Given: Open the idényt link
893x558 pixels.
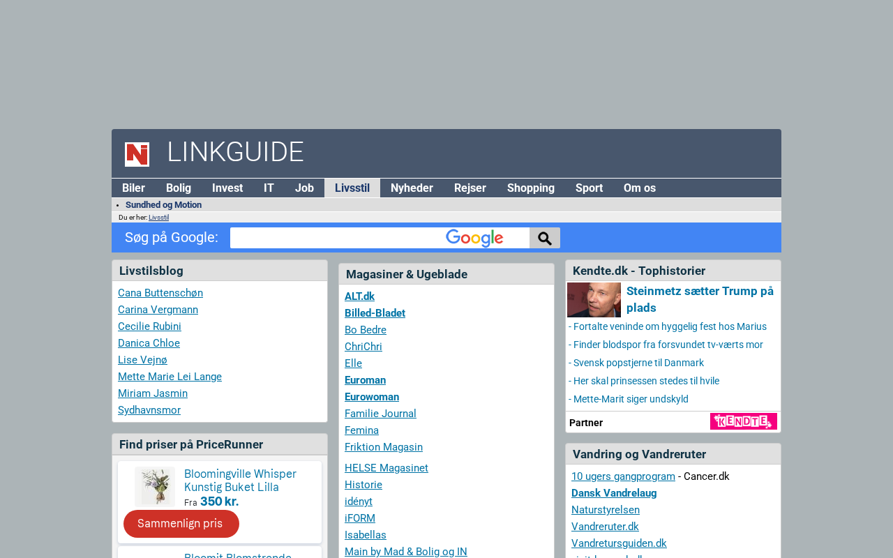Looking at the screenshot, I should point(359,502).
